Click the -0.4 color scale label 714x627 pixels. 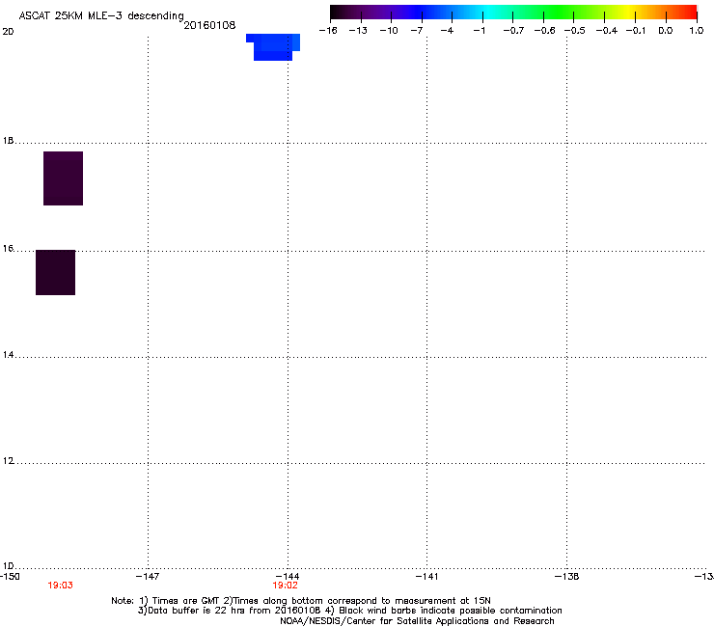coord(607,31)
